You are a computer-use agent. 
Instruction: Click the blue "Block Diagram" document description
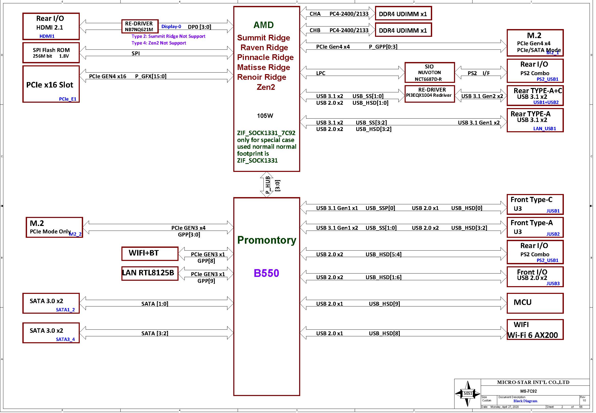tap(525, 401)
